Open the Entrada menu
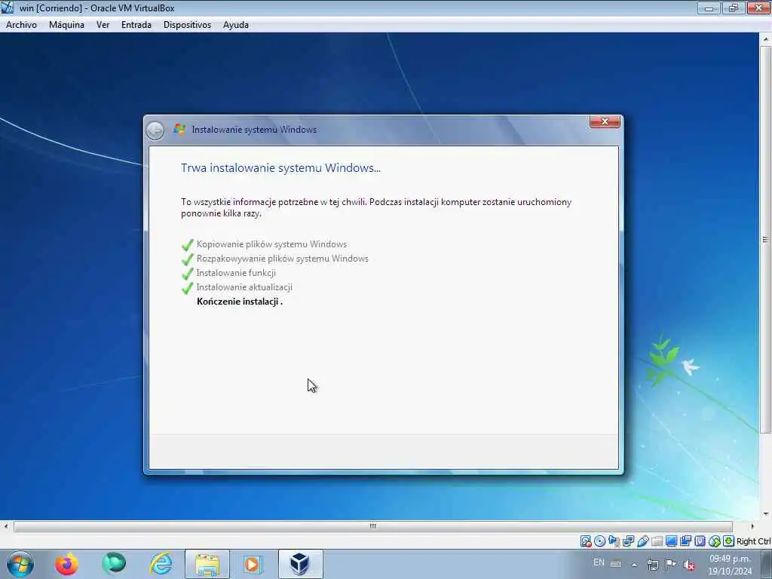Viewport: 772px width, 579px height. pos(136,25)
